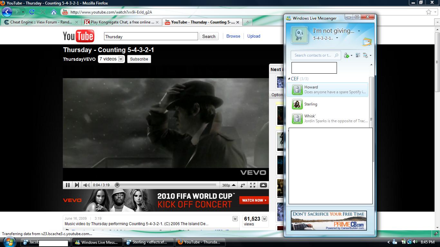Image resolution: width=440 pixels, height=247 pixels.
Task: Bookmark this page with the star icon
Action: tap(429, 12)
